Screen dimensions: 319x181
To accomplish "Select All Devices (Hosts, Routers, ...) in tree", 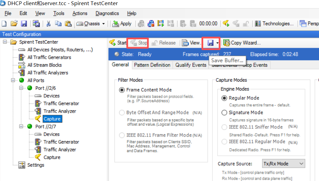I will pyautogui.click(x=60, y=50).
